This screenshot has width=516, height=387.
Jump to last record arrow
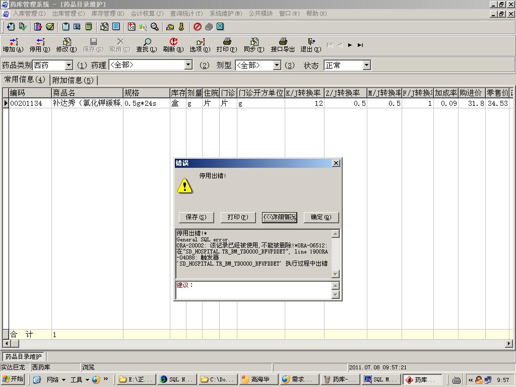(x=360, y=45)
